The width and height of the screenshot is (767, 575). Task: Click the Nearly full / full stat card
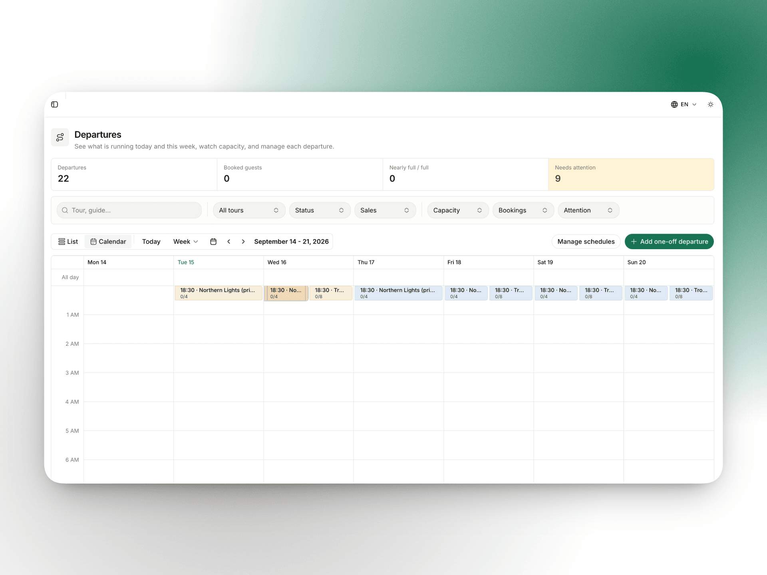coord(465,174)
